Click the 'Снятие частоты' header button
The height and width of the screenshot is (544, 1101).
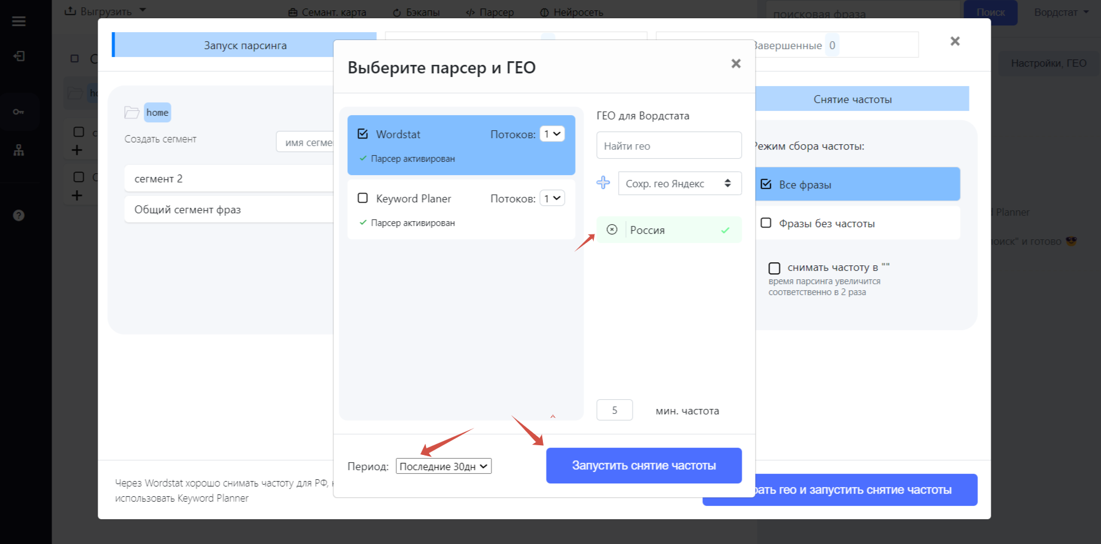(x=862, y=99)
